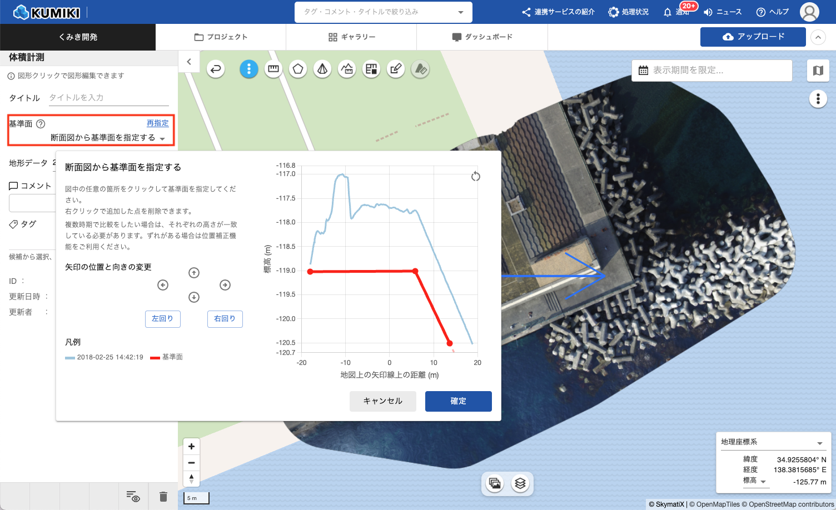The image size is (836, 510).
Task: Click the return arrow icon in map toolbar
Action: (x=216, y=69)
